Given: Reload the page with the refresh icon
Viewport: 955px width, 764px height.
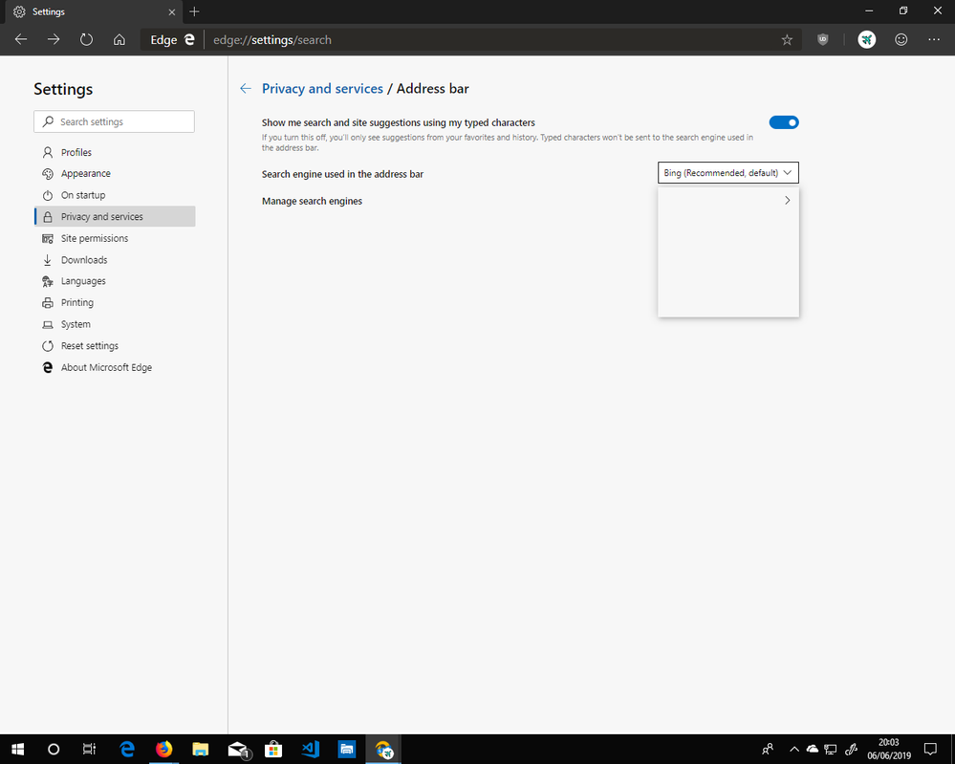Looking at the screenshot, I should 86,39.
